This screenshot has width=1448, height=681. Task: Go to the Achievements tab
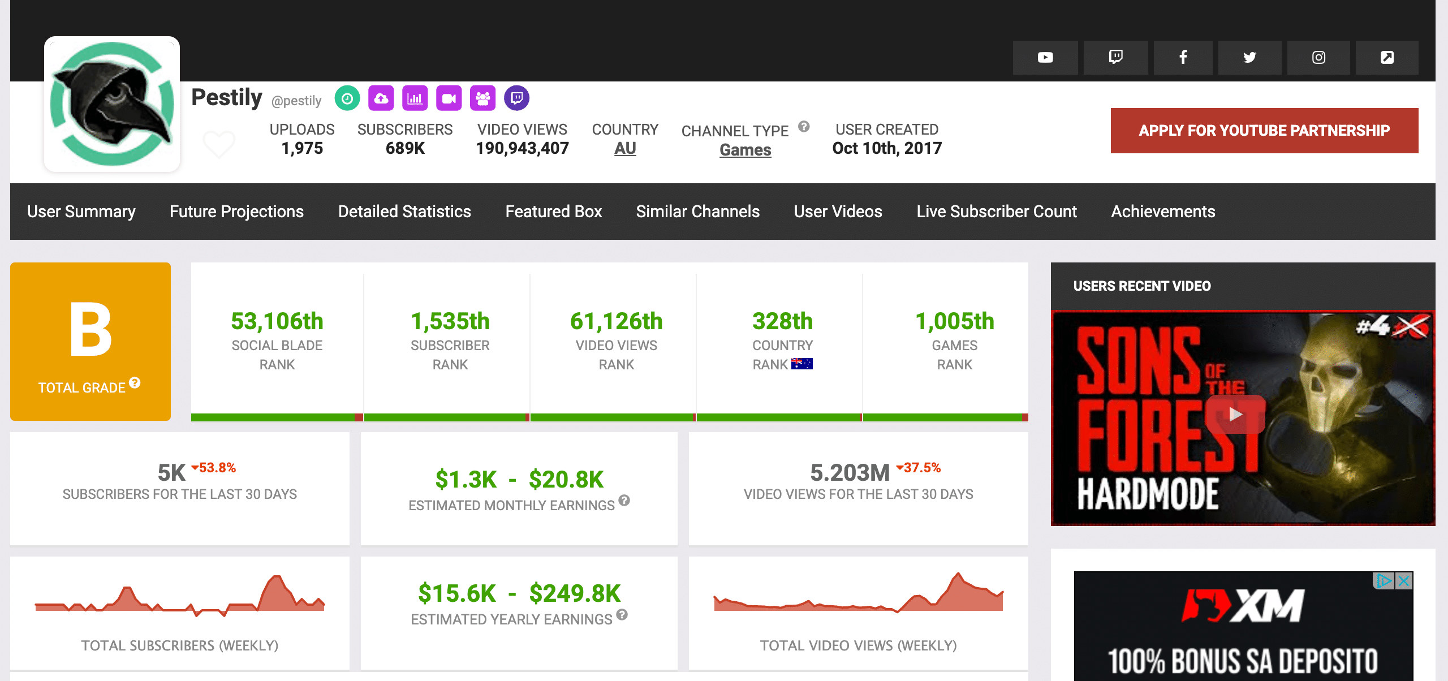[1163, 212]
